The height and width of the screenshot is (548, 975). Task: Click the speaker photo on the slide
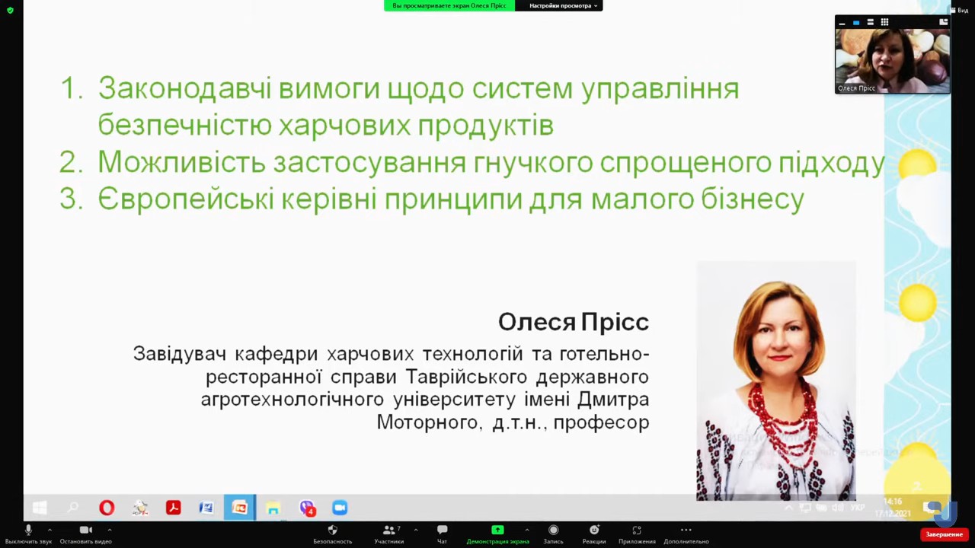(776, 381)
